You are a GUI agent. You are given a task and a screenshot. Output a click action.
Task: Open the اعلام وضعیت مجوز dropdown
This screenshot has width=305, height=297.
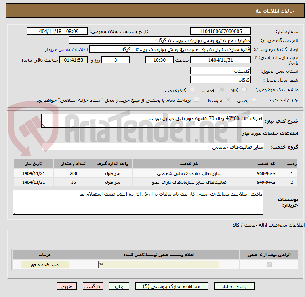coord(159,265)
